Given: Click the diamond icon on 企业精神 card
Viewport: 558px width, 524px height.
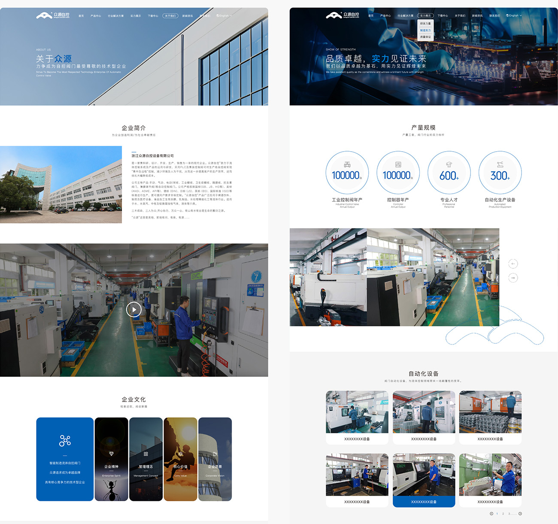Looking at the screenshot, I should (x=111, y=454).
